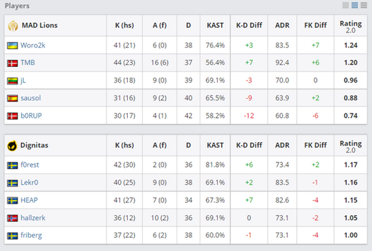Viewport: 372px width, 251px height.
Task: Click the KAST column header for MAD Lions
Action: (x=215, y=26)
